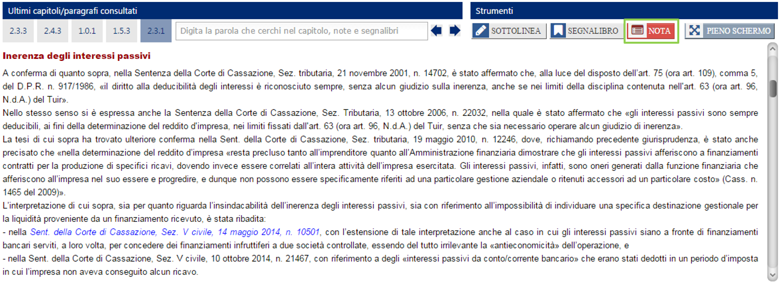Open recently viewed chapter 2.3.3
The image size is (780, 296).
18,30
